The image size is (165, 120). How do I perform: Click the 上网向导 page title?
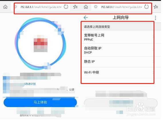(121, 17)
